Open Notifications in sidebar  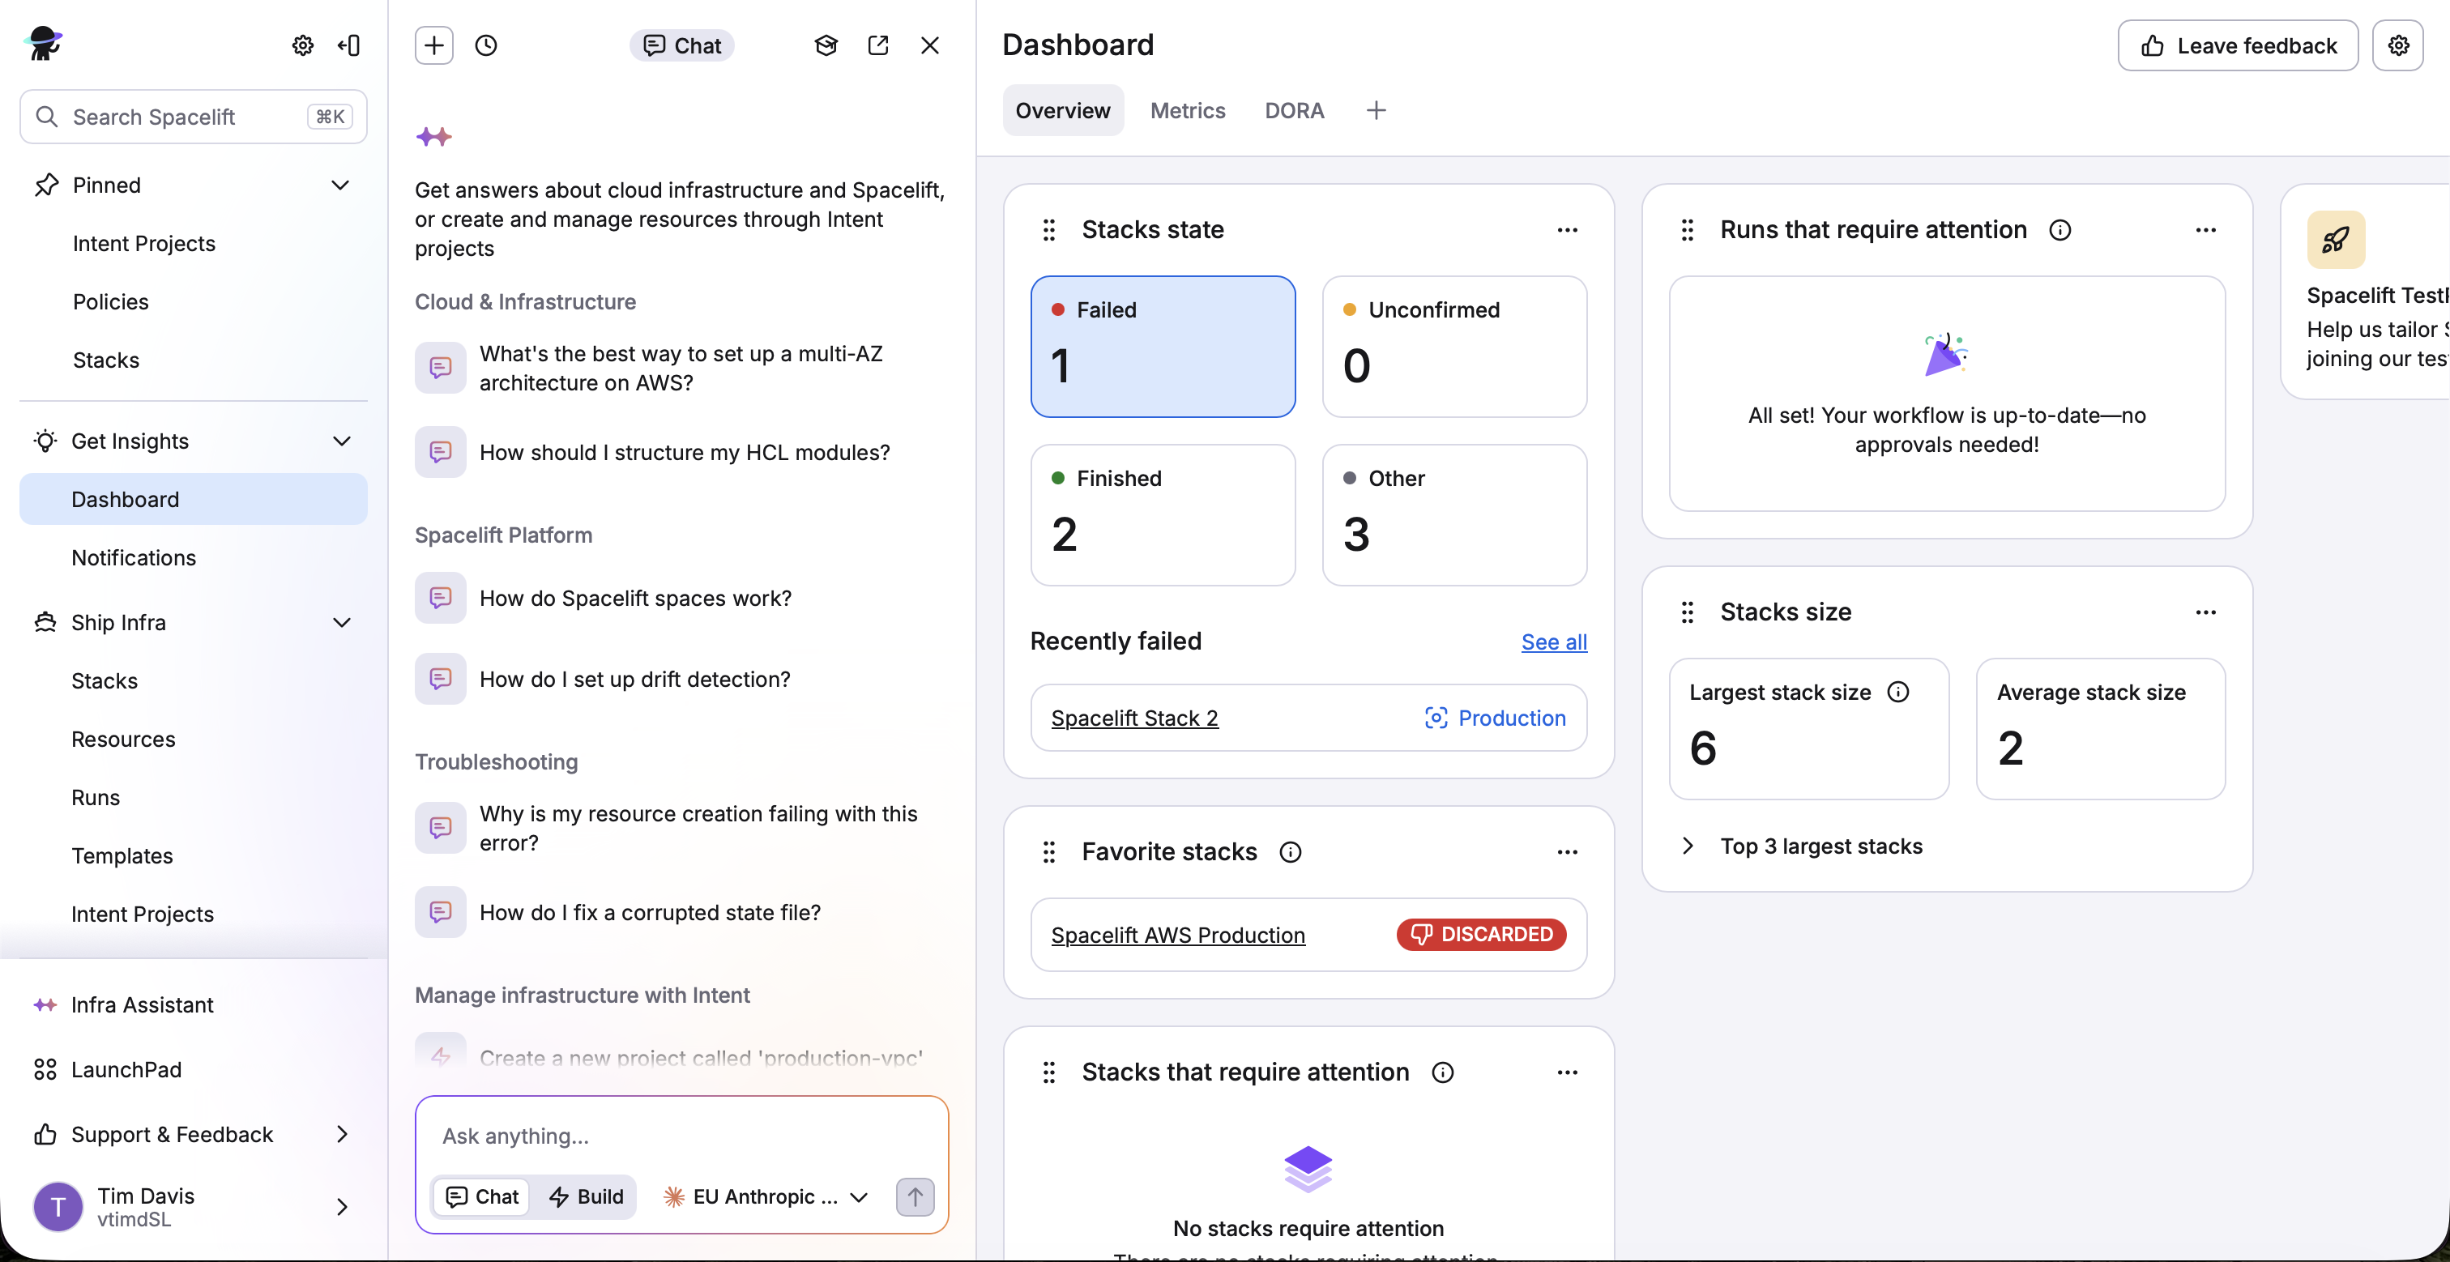(193, 558)
